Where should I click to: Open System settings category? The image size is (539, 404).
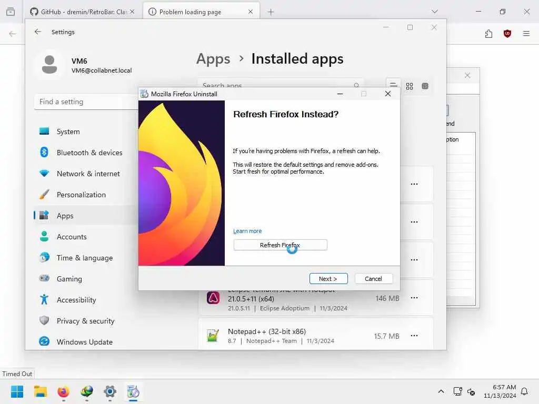[x=86, y=132]
